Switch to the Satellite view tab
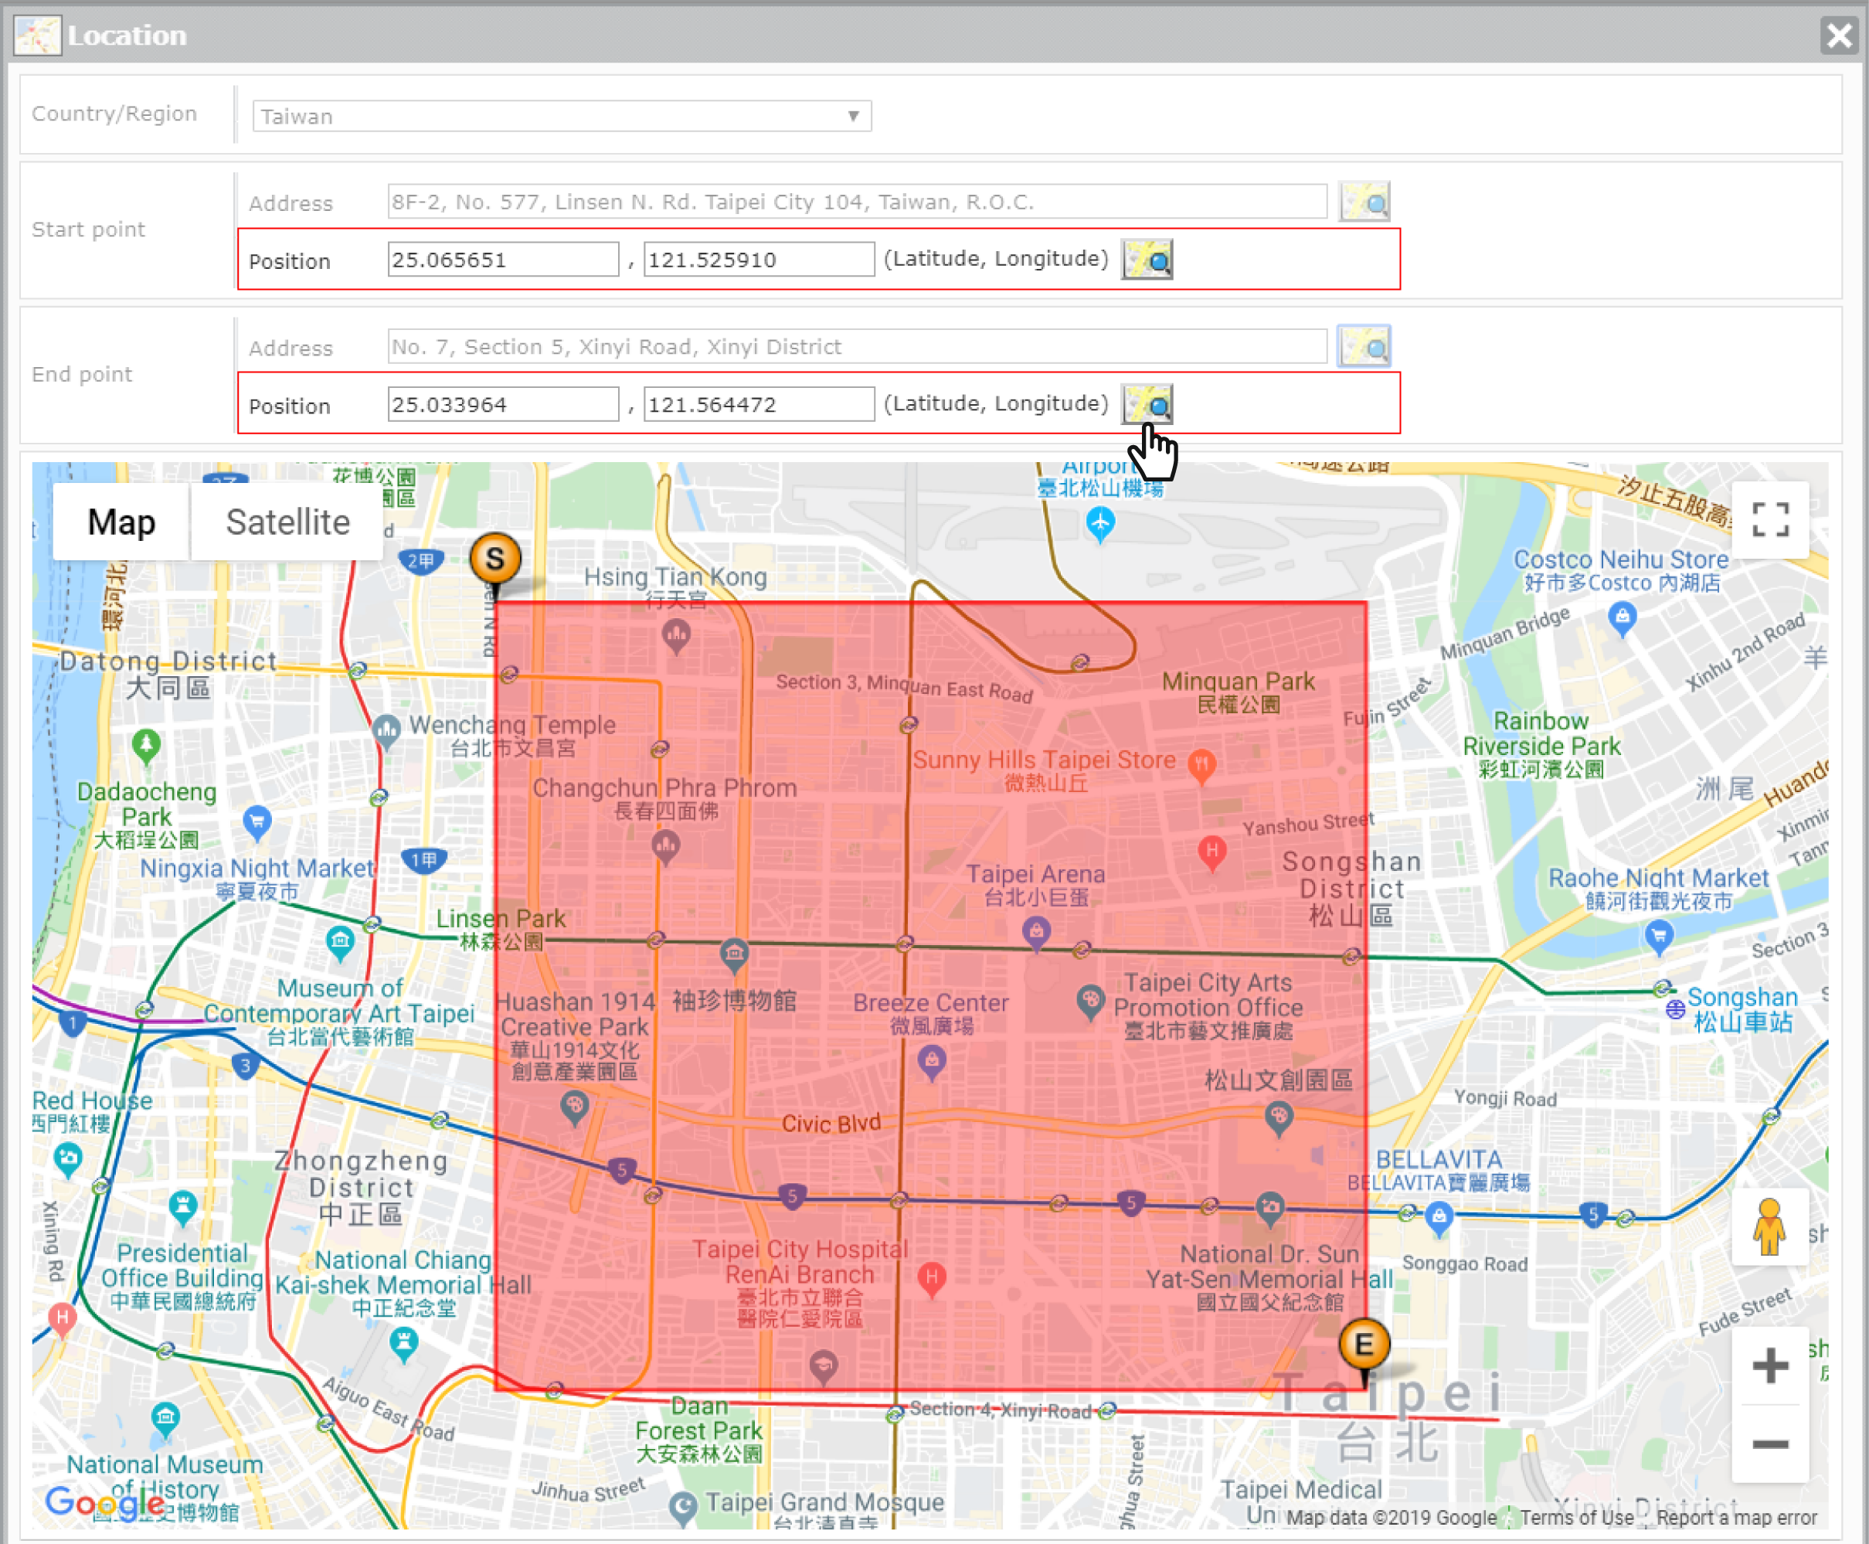This screenshot has width=1869, height=1544. [x=287, y=521]
